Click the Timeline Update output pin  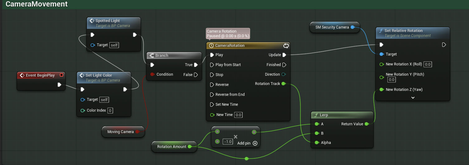click(x=284, y=55)
